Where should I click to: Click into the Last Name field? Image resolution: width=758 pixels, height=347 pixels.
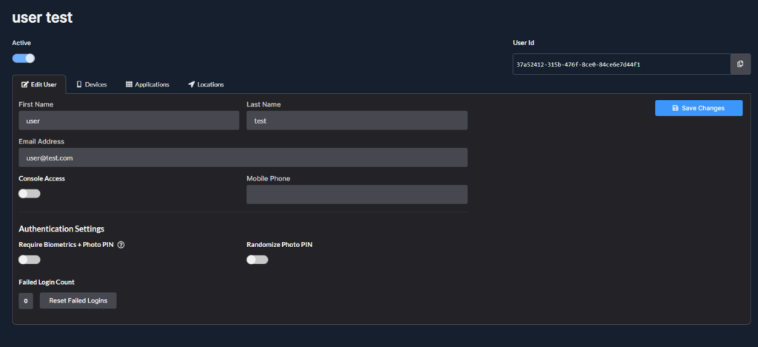click(357, 121)
